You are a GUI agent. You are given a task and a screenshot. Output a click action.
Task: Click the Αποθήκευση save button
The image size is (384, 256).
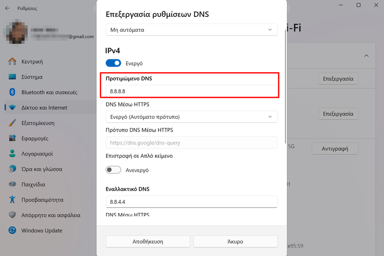point(147,241)
